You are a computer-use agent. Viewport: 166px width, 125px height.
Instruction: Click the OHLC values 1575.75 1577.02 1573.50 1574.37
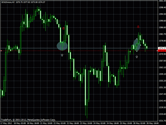coord(30,2)
